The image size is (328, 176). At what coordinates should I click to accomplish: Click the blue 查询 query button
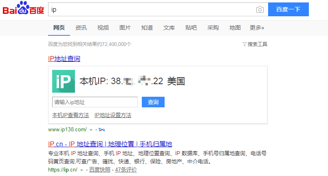point(153,102)
